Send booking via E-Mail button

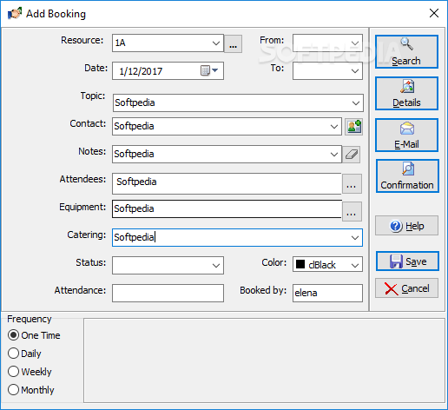click(406, 135)
